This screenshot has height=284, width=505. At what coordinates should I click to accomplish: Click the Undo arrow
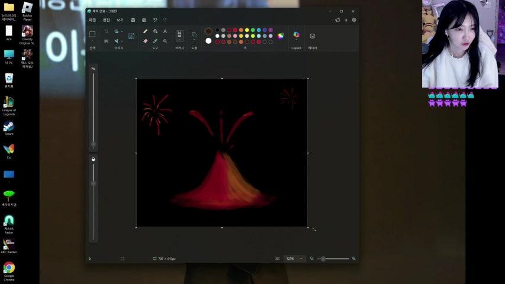[x=155, y=20]
